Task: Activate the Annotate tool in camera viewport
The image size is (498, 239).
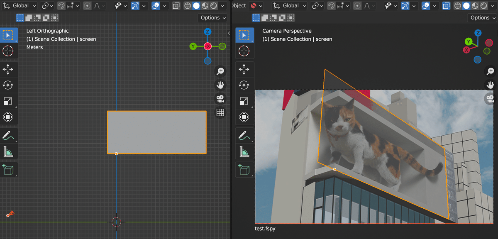Action: (x=244, y=135)
